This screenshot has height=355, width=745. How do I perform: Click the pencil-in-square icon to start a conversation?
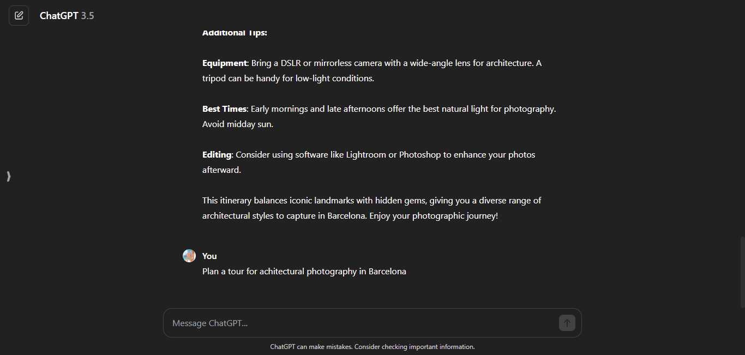click(x=19, y=15)
